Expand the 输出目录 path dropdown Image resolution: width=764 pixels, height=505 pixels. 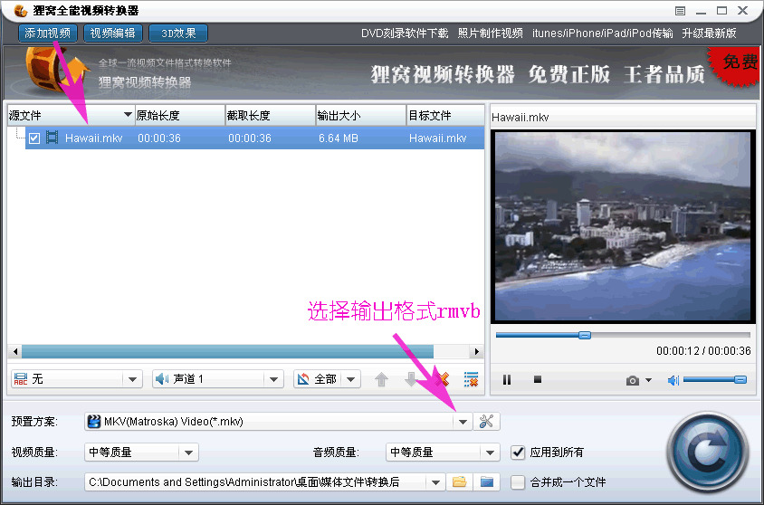coord(435,482)
